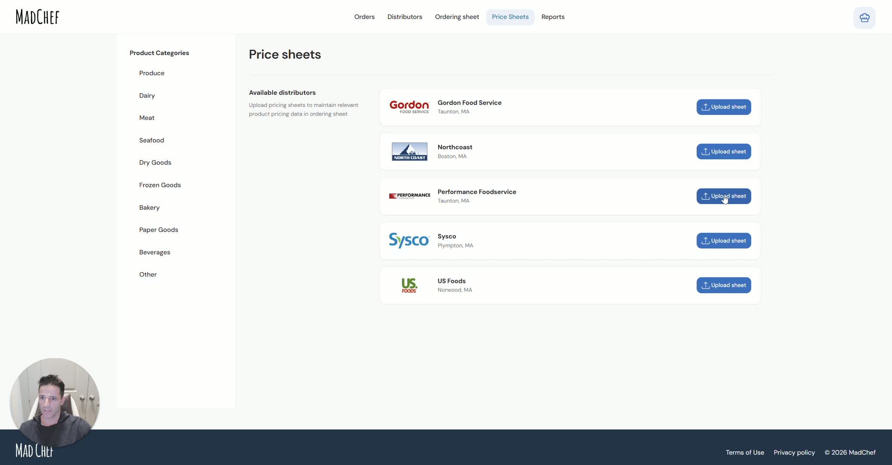Click the Performance Foodservice distributor name
892x465 pixels.
tap(477, 192)
